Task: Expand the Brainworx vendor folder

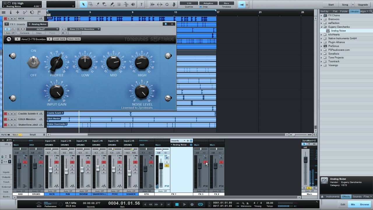Action: click(x=322, y=19)
